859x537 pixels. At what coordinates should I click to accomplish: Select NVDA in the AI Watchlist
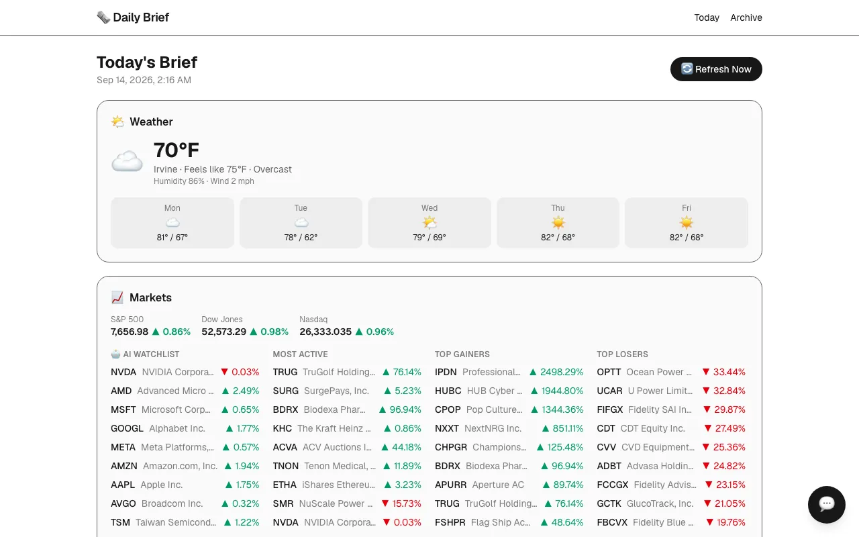(x=185, y=372)
